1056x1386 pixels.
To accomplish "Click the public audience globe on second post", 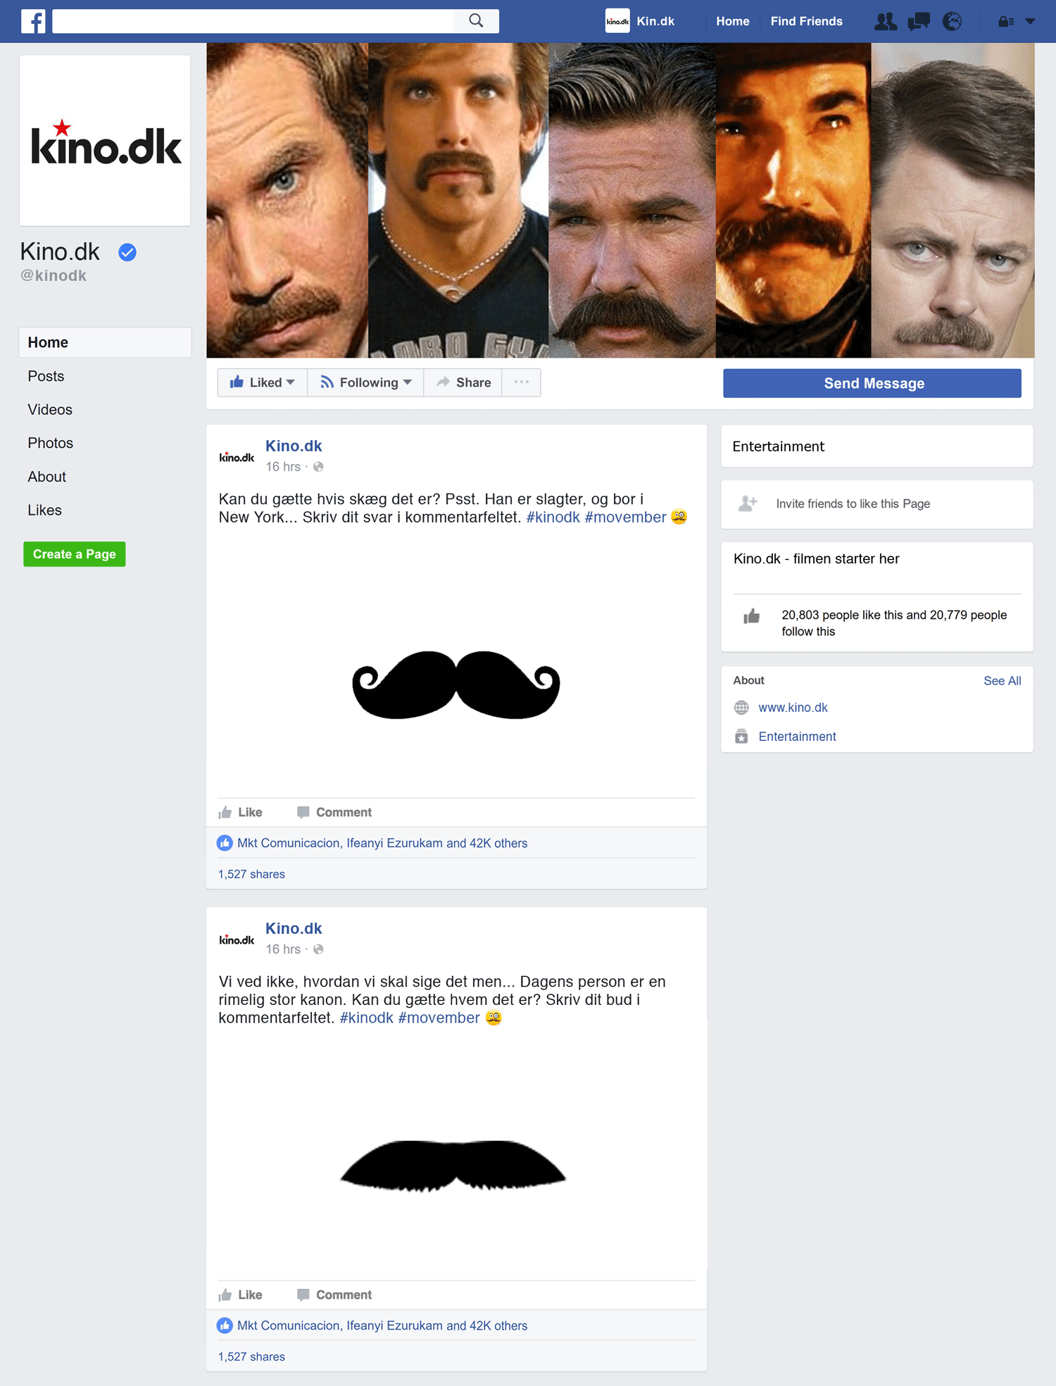I will (x=318, y=949).
